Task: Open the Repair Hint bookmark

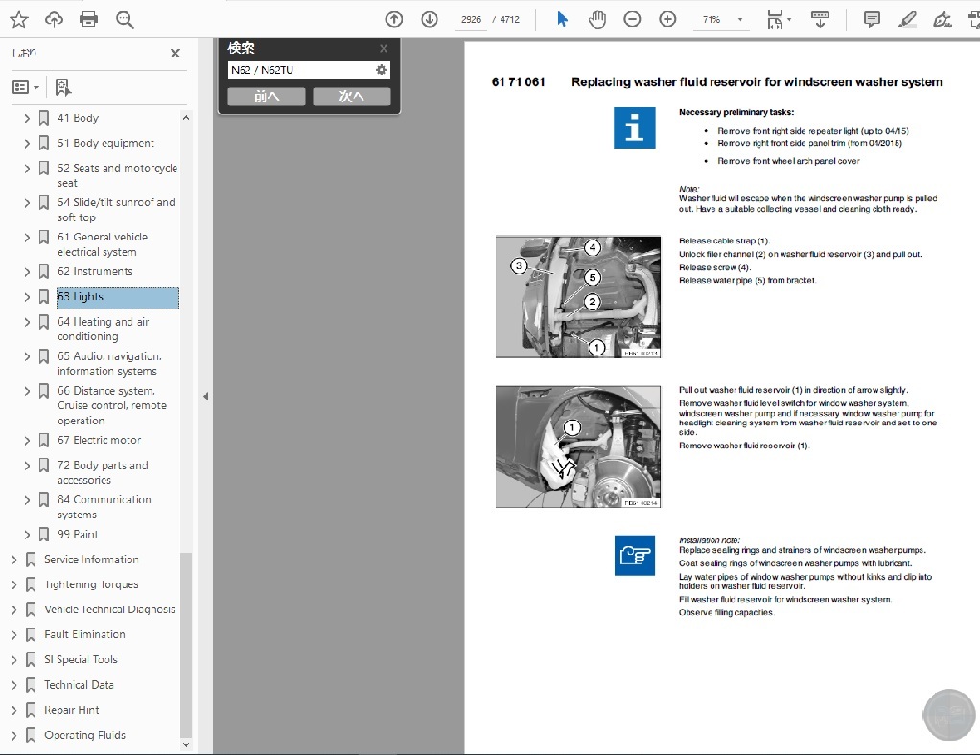Action: [x=71, y=710]
